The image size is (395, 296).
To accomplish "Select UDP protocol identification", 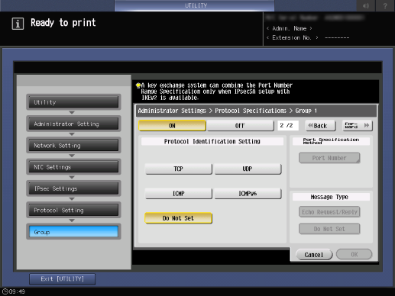I will [248, 169].
